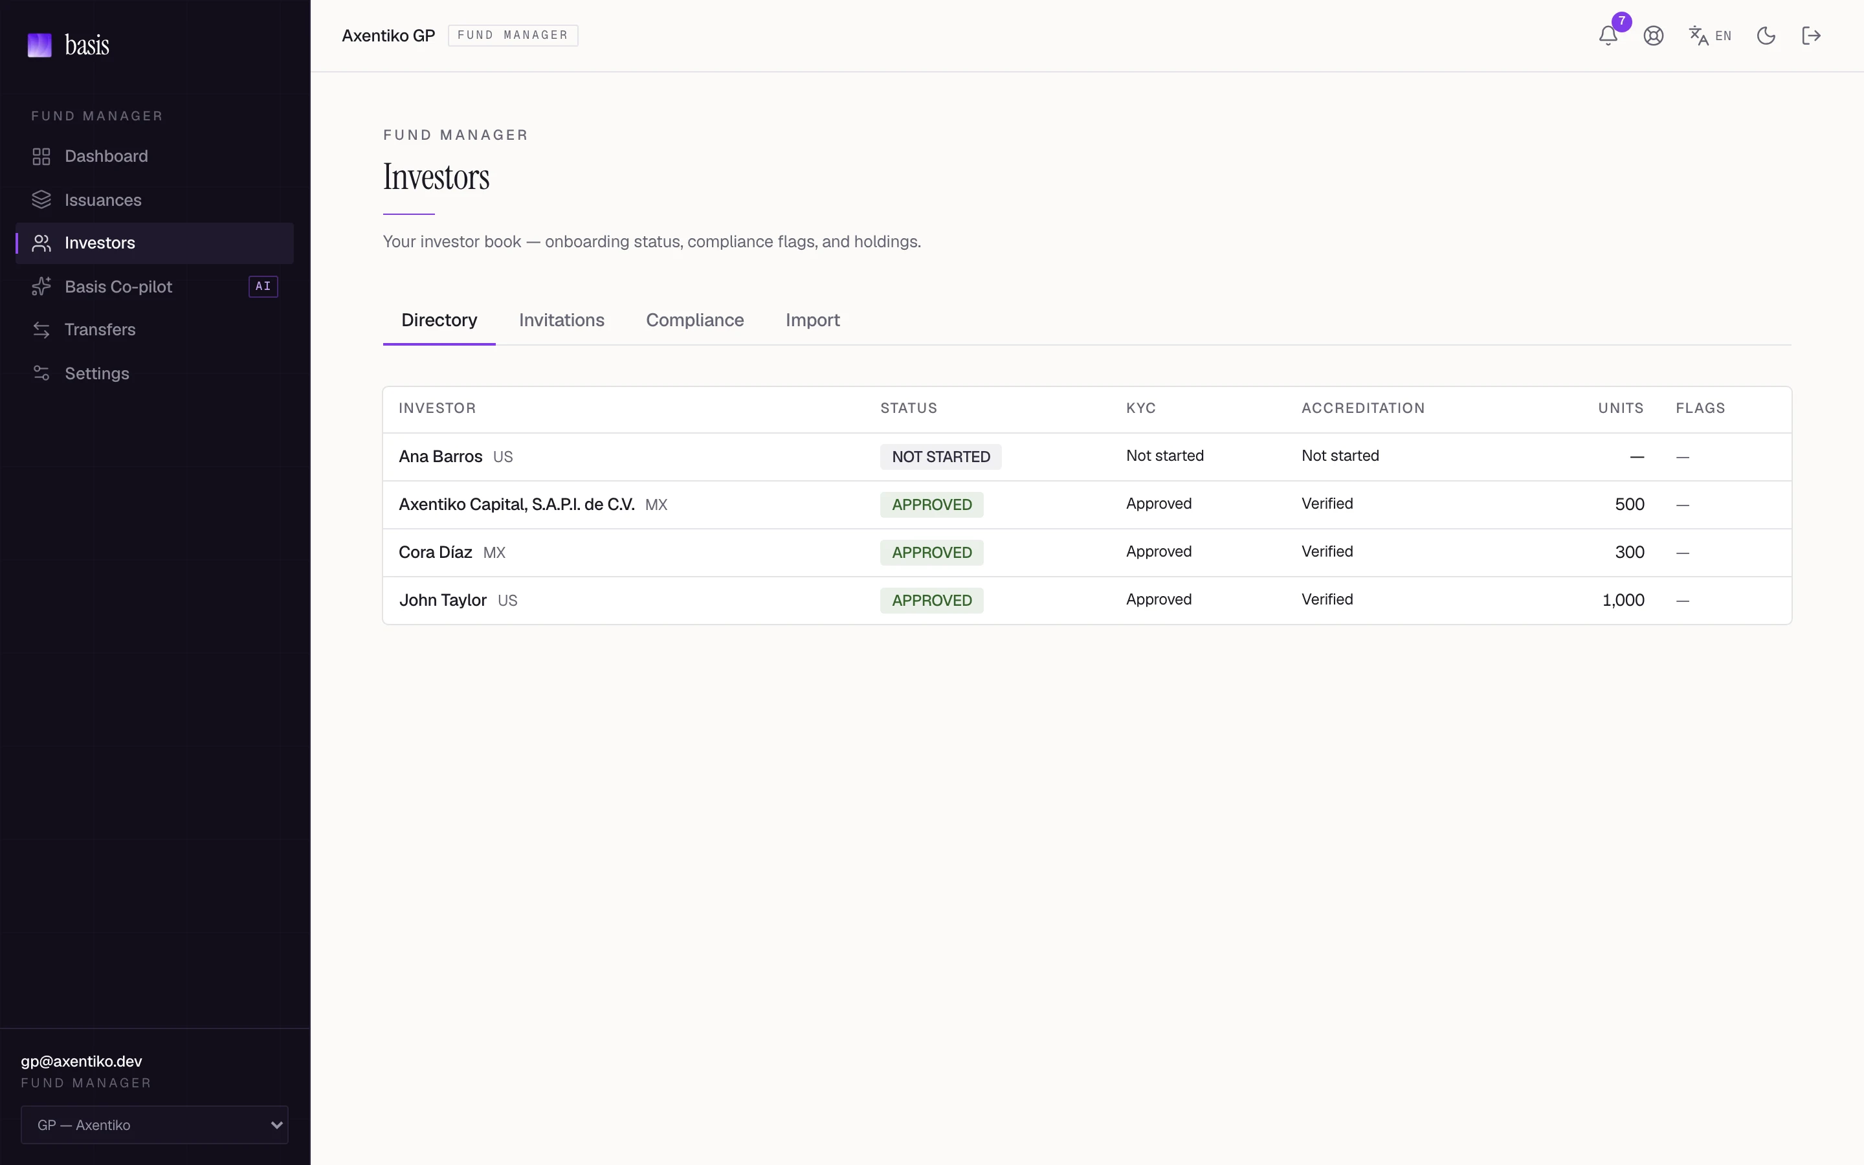Click the Settings sliders icon
This screenshot has height=1165, width=1864.
click(41, 373)
